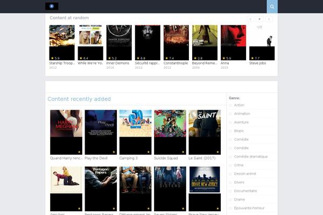Click the Anna title link
This screenshot has width=323, height=215.
[224, 63]
